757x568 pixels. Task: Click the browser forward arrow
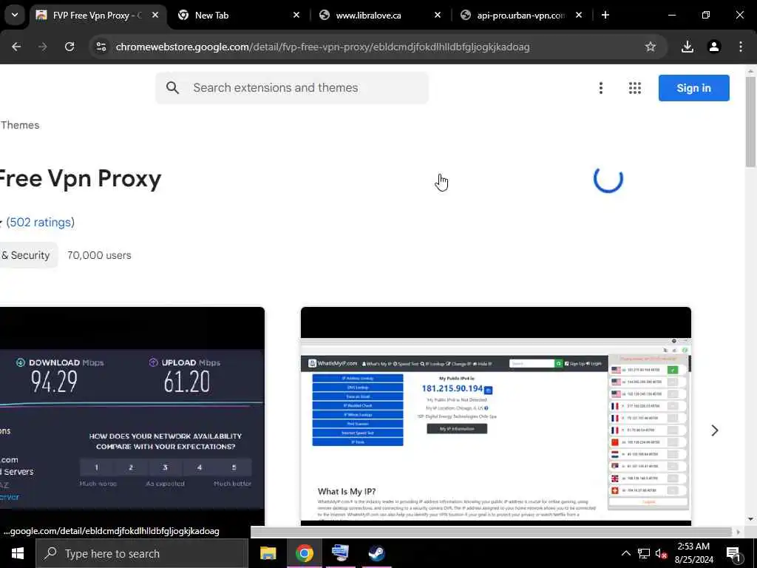coord(43,47)
